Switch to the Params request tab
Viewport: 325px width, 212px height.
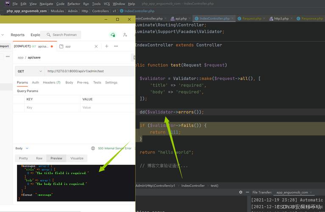pyautogui.click(x=22, y=82)
